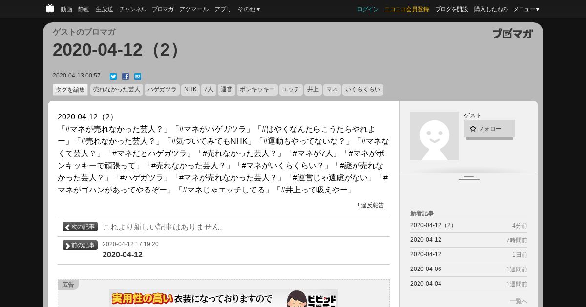
Task: Select the ハゲガツラ tag
Action: click(x=162, y=90)
